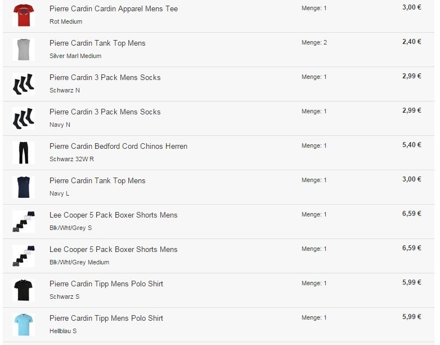The image size is (440, 345).
Task: Select the Tipp Mens Polo Shirt Hellblau title
Action: (x=106, y=319)
